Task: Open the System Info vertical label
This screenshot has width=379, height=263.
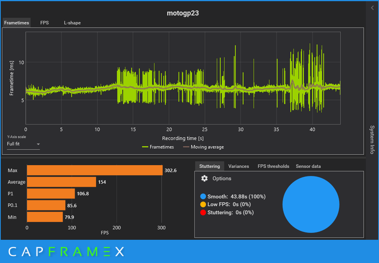Action: tap(372, 140)
